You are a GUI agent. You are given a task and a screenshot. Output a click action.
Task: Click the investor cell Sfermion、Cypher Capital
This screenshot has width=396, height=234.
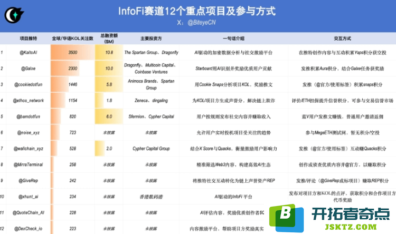pyautogui.click(x=151, y=116)
